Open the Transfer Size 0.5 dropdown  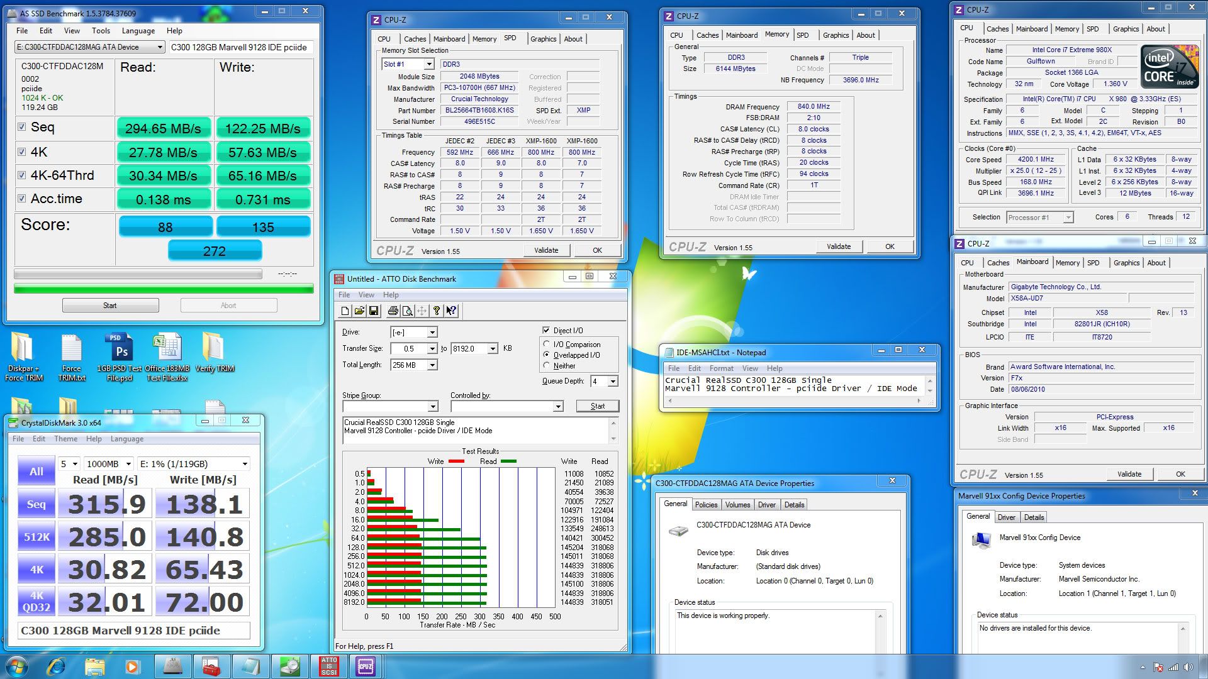pos(432,348)
